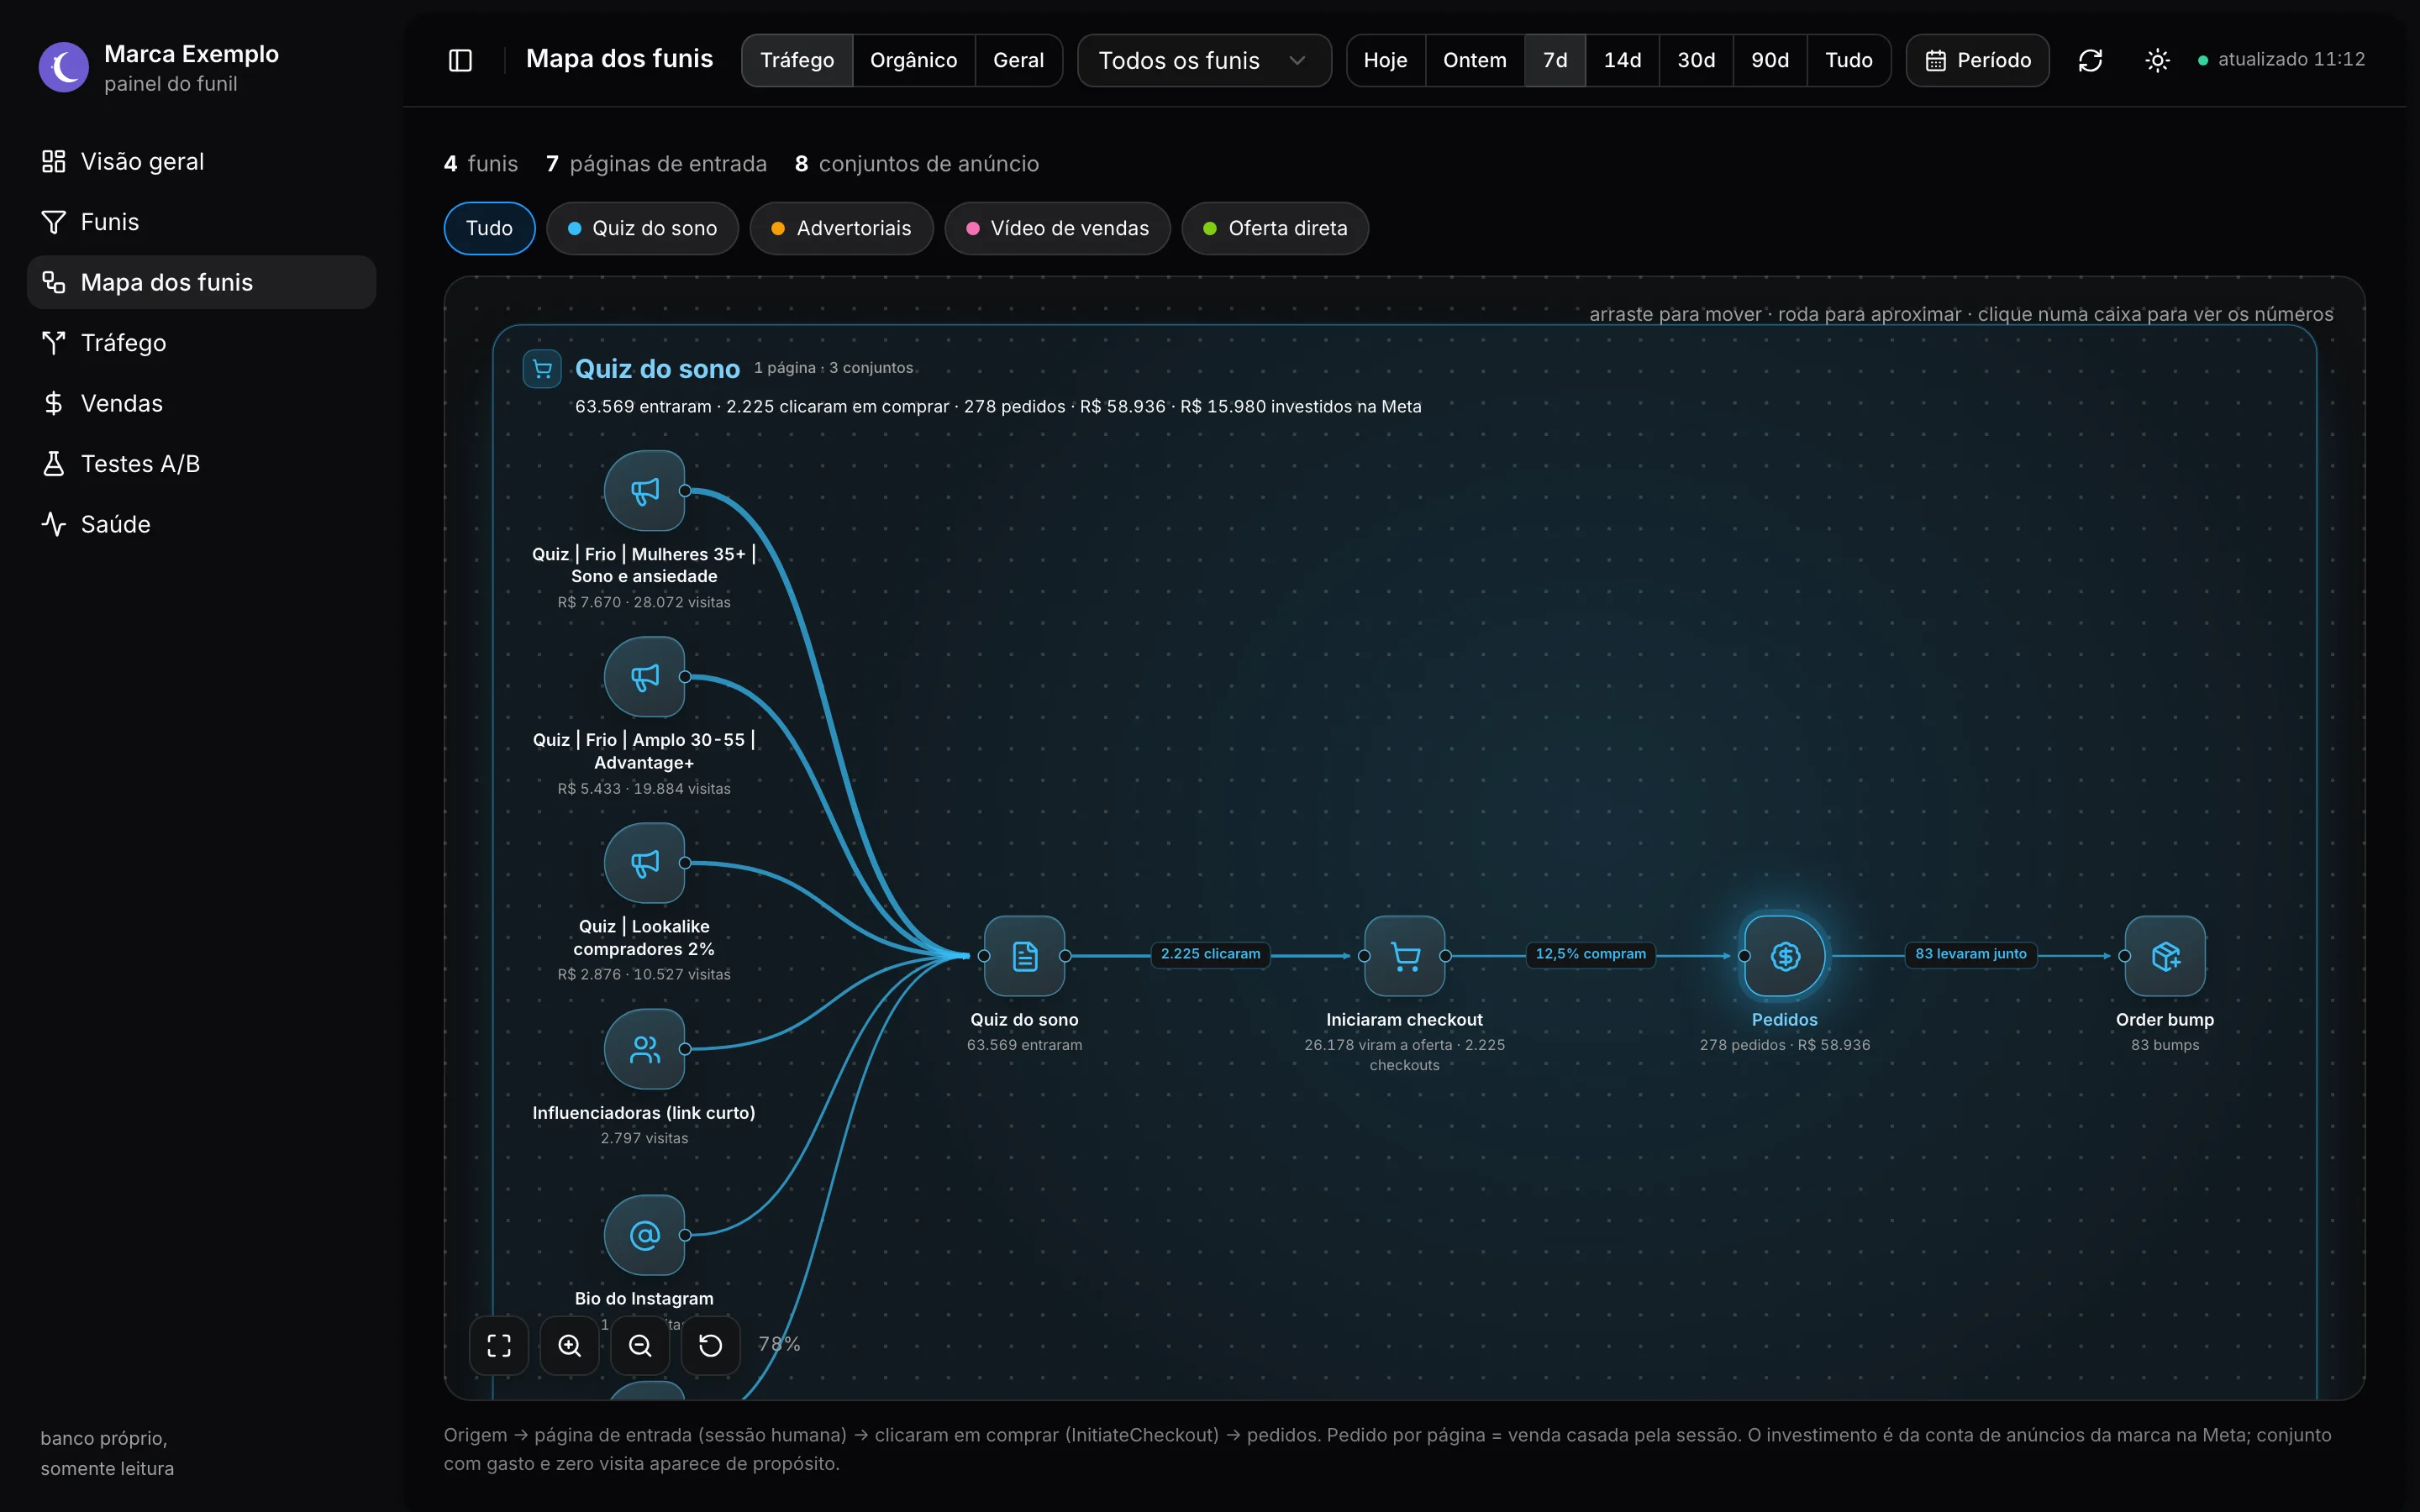
Task: Switch source to Orgânico
Action: [913, 60]
